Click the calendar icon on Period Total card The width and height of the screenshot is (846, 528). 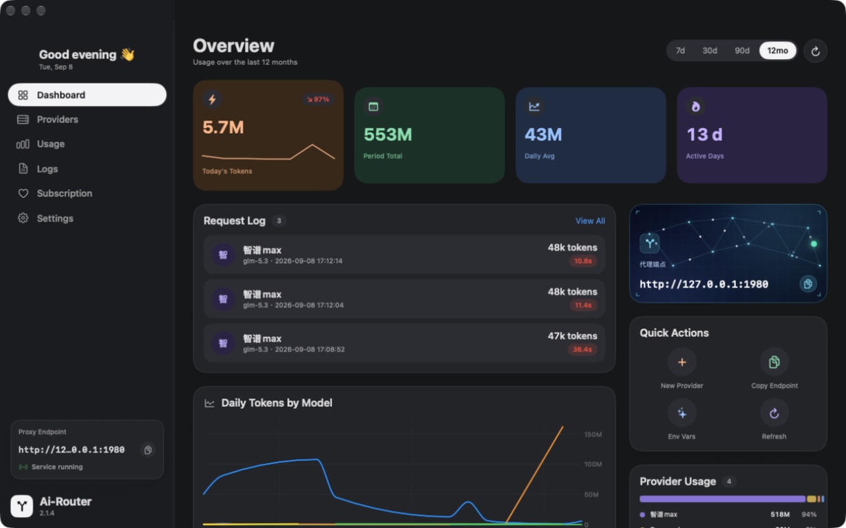point(373,107)
